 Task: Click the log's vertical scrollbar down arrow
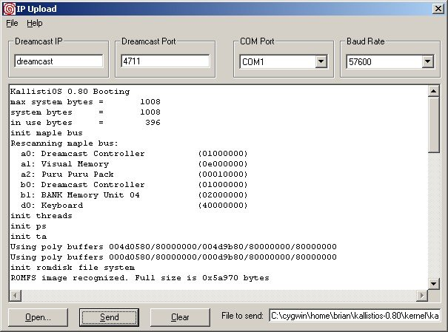[x=433, y=283]
